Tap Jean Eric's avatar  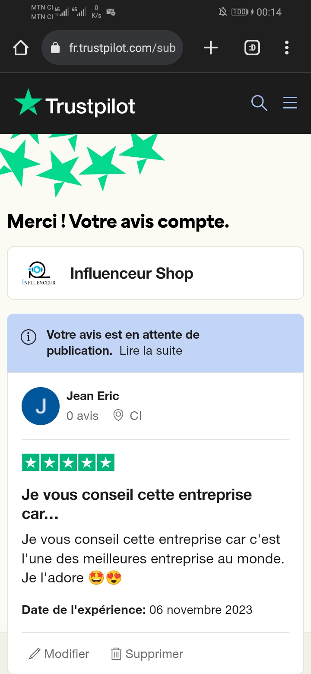tap(41, 406)
